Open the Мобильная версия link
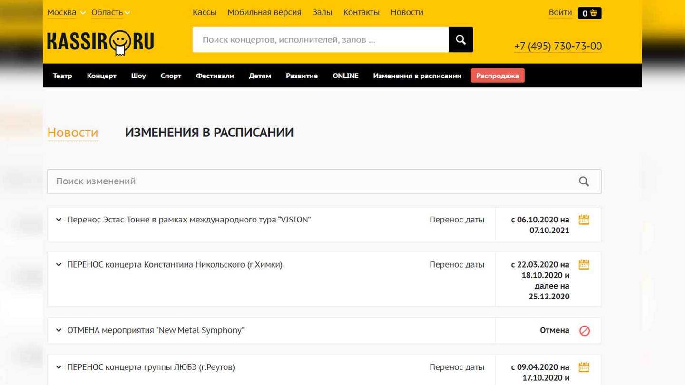This screenshot has width=685, height=385. (264, 12)
